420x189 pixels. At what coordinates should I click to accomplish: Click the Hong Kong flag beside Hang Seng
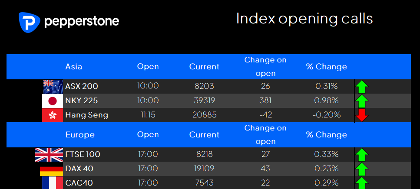(53, 115)
